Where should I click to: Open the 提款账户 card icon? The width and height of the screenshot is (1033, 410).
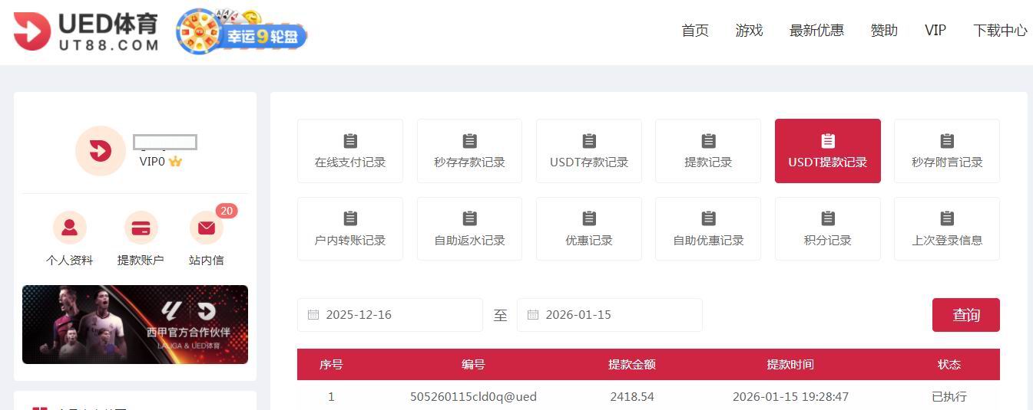[141, 228]
